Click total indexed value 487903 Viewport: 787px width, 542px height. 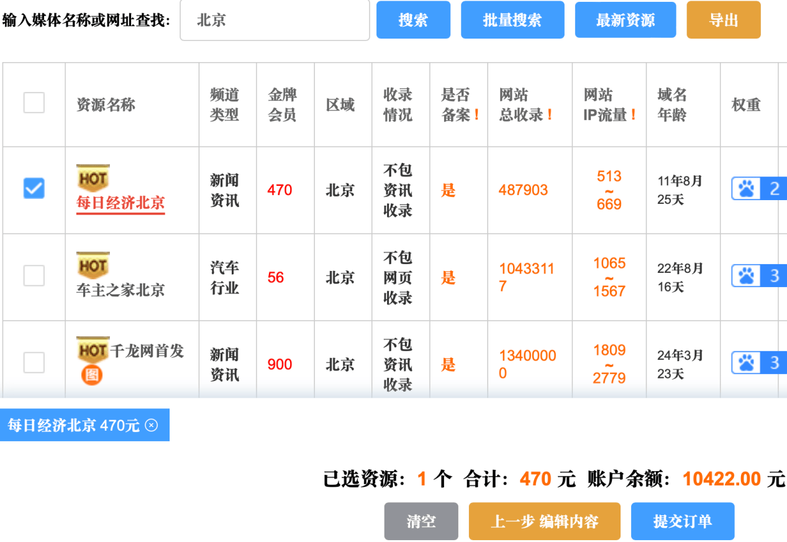tap(523, 190)
